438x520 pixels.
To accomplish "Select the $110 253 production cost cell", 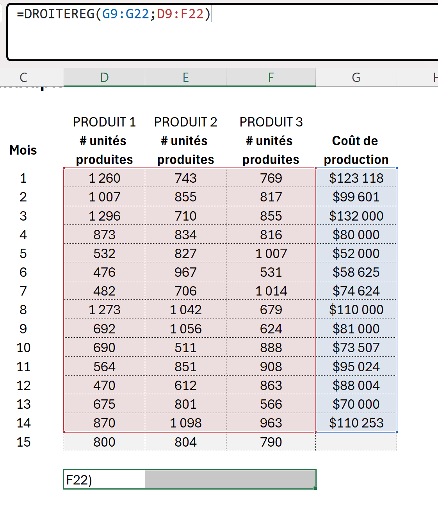I will click(356, 423).
